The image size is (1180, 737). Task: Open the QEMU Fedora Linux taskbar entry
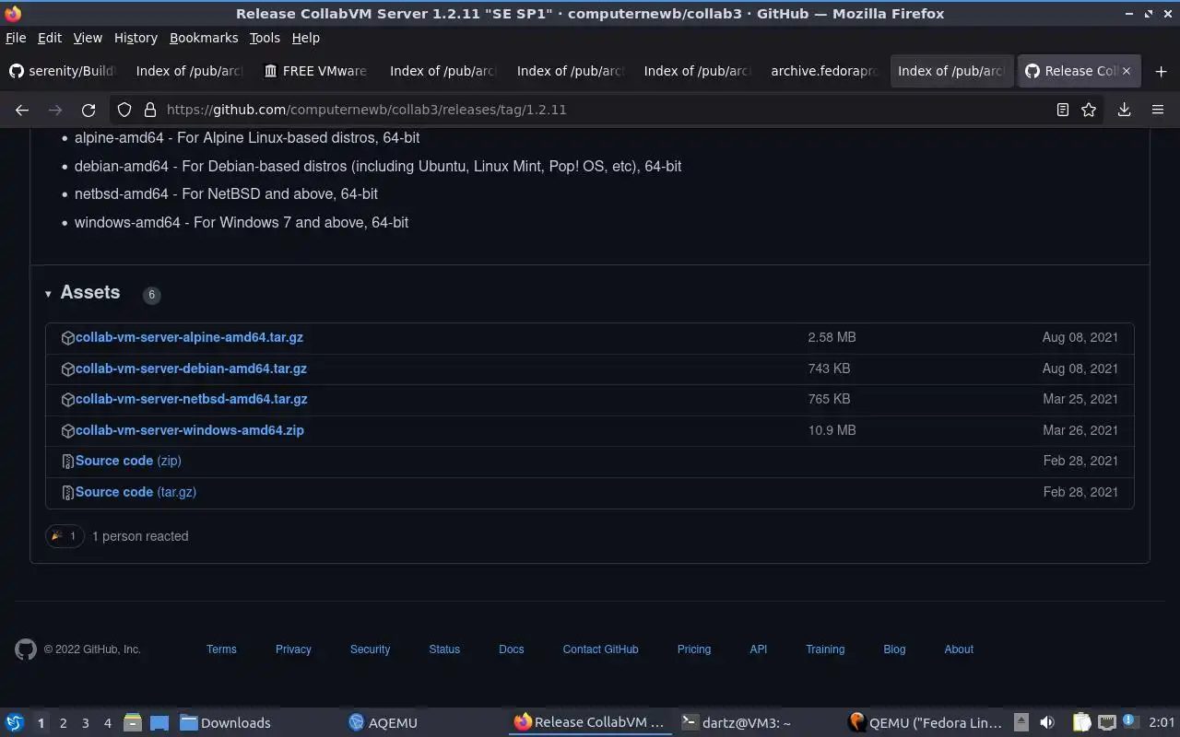tap(926, 723)
